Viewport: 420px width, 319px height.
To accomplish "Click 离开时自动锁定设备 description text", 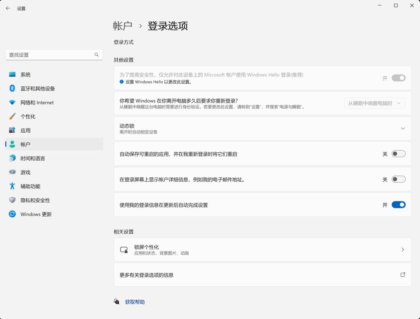I will (x=139, y=132).
